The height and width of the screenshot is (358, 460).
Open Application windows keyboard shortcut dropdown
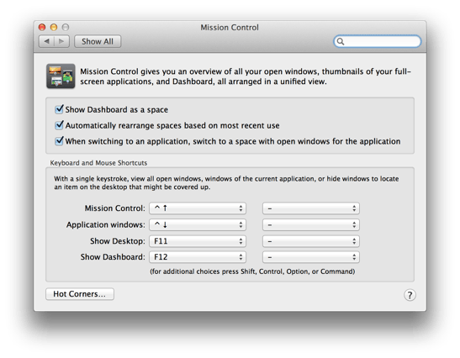[198, 224]
